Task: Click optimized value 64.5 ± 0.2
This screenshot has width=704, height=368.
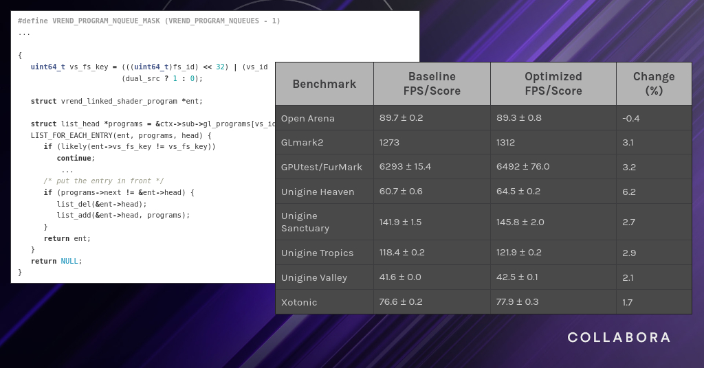Action: (518, 192)
